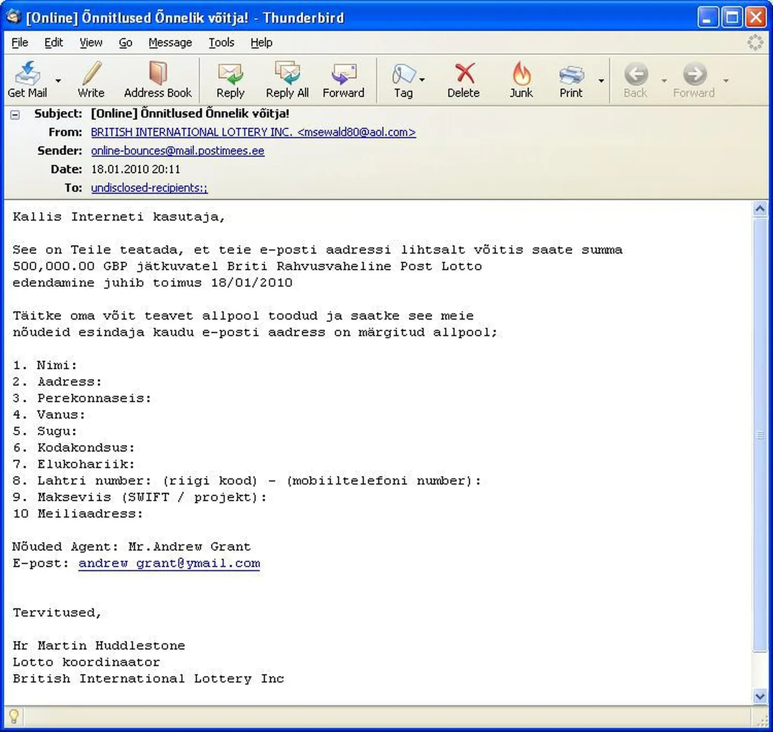Viewport: 773px width, 732px height.
Task: Click the Tag icon
Action: (403, 74)
